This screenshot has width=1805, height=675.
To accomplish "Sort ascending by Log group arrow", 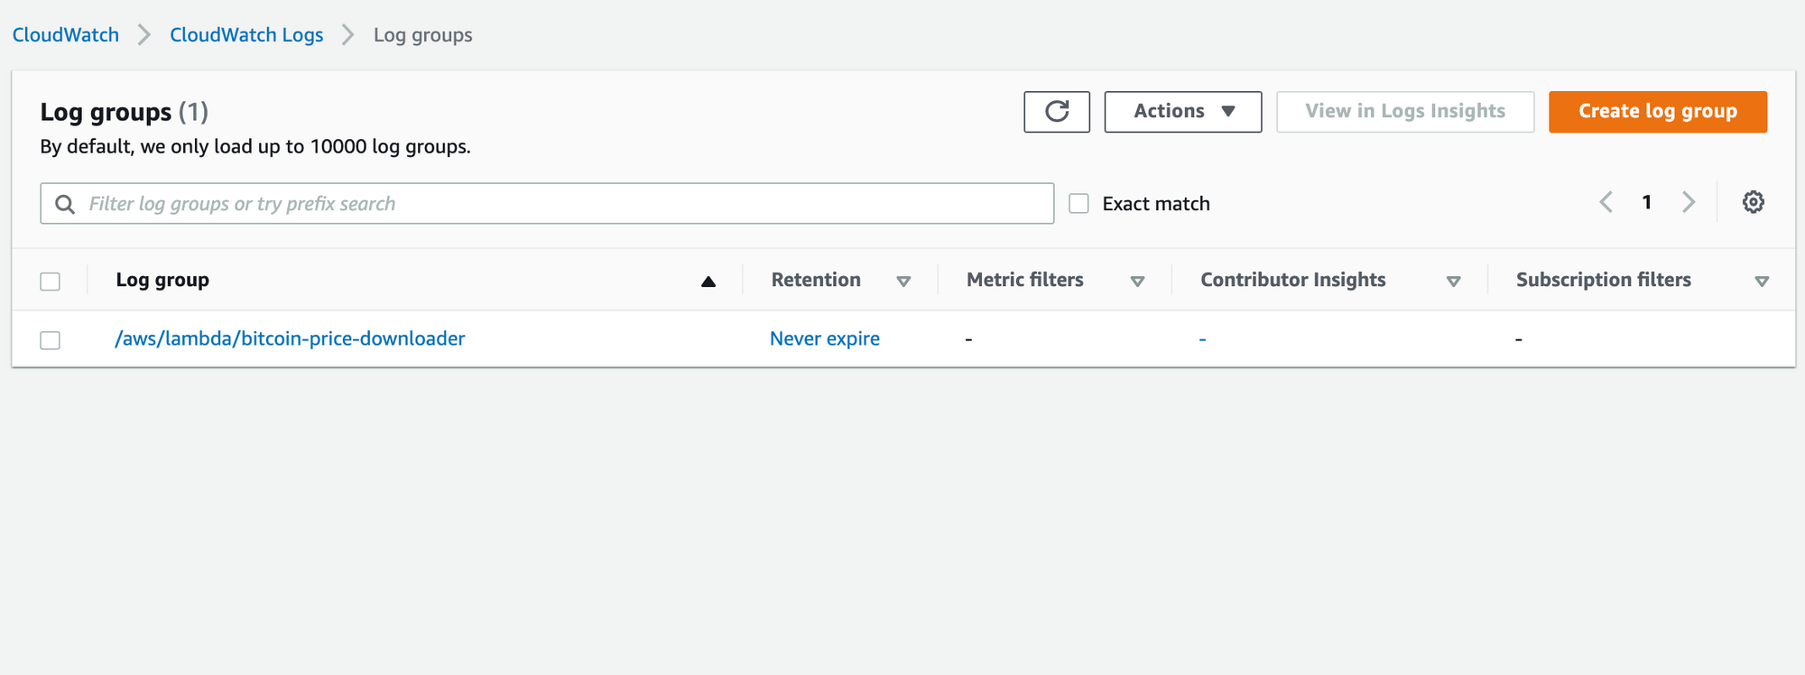I will point(708,282).
